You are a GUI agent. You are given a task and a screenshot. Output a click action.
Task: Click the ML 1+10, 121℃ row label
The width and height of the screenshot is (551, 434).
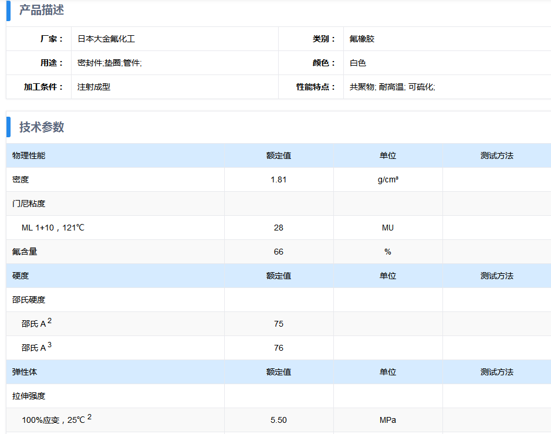tap(53, 228)
